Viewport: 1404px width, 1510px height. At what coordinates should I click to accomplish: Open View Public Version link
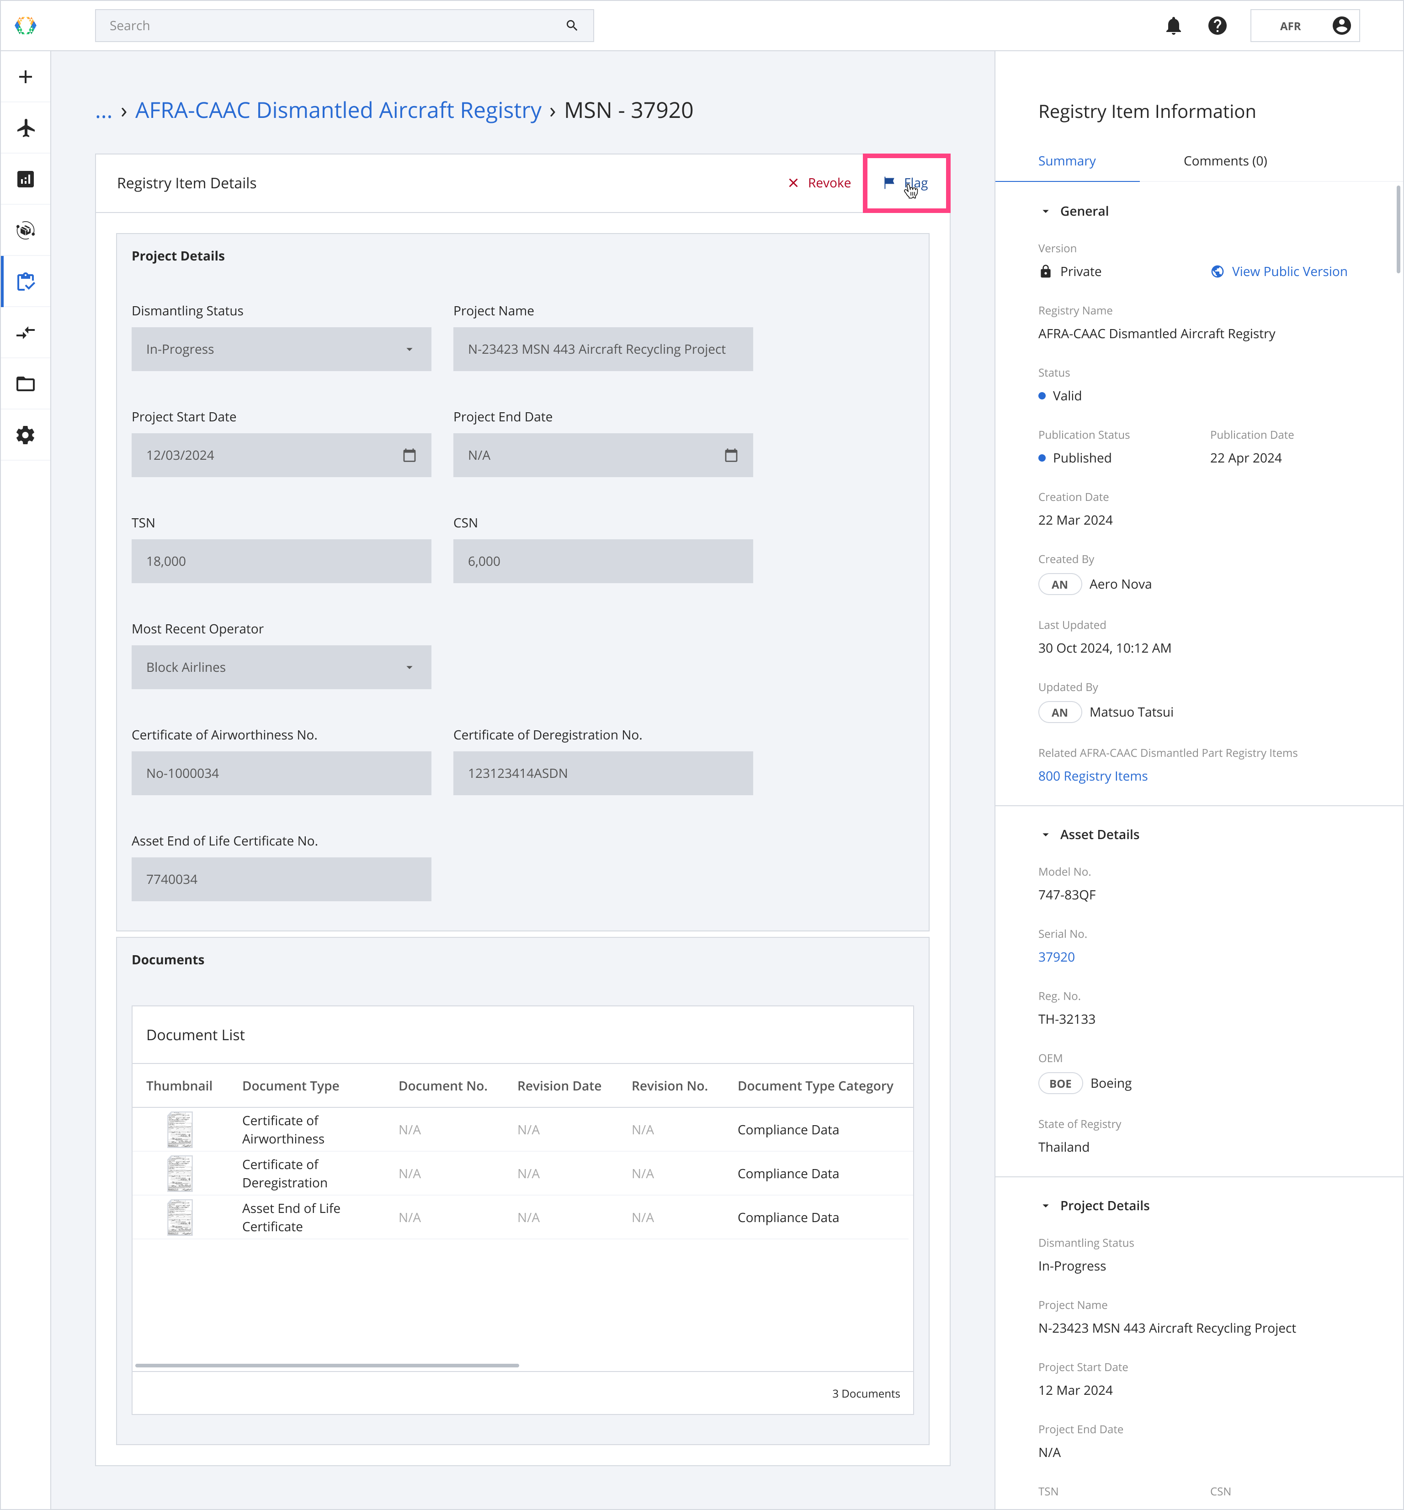(1288, 272)
